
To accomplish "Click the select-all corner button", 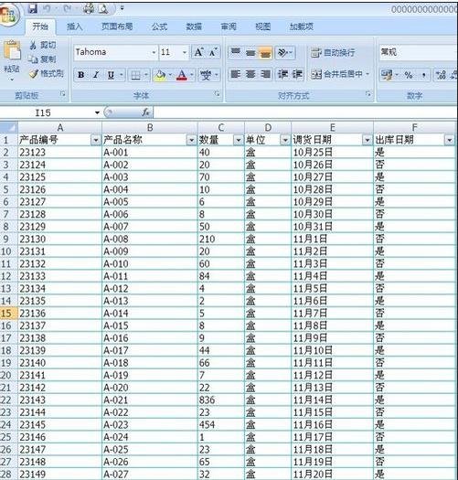I will point(8,127).
